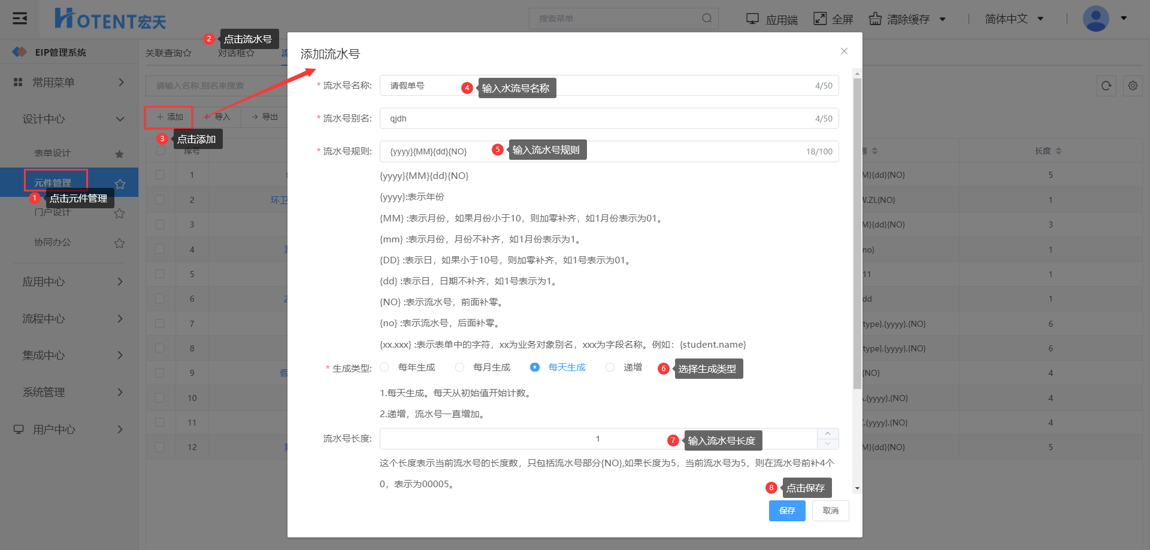
Task: Click the search magnifier icon
Action: click(707, 19)
